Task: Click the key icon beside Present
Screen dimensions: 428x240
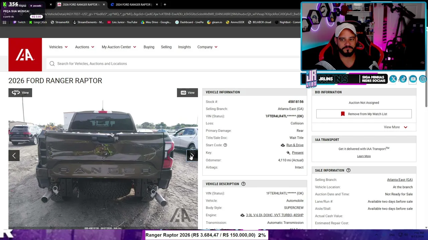Action: point(288,153)
